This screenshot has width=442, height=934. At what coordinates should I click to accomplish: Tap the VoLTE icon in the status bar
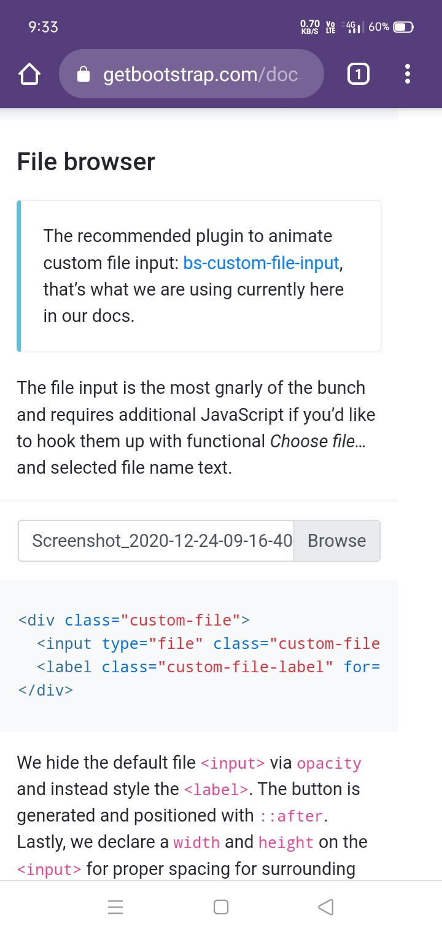click(330, 26)
